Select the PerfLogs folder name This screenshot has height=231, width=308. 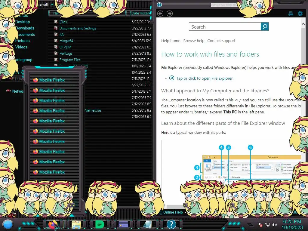tap(66, 54)
